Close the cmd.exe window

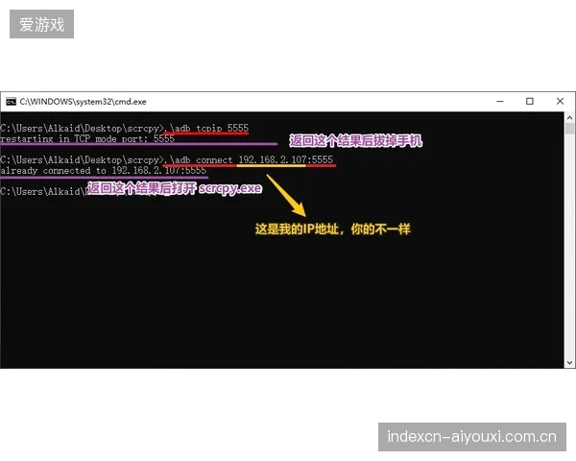[x=560, y=101]
